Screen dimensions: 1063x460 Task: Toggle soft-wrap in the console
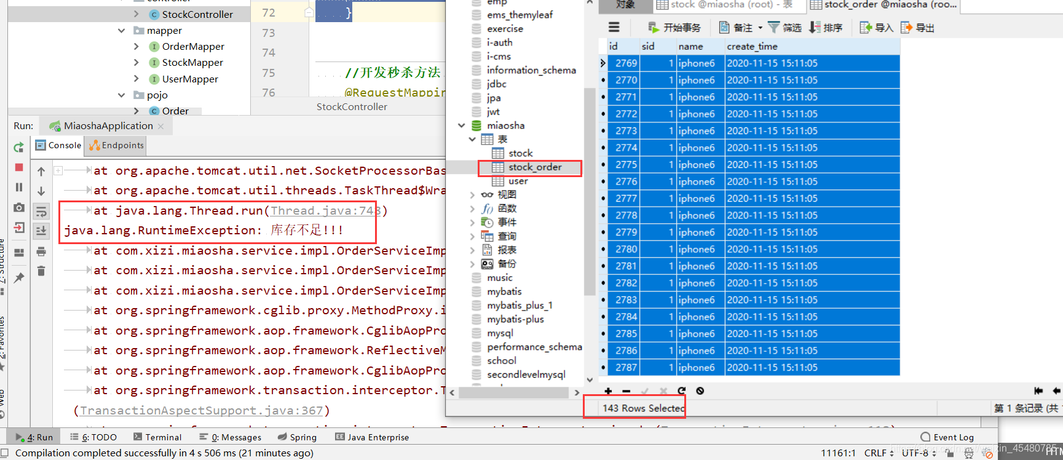[41, 212]
